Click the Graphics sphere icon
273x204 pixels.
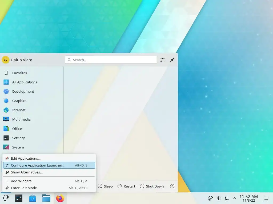(6, 101)
